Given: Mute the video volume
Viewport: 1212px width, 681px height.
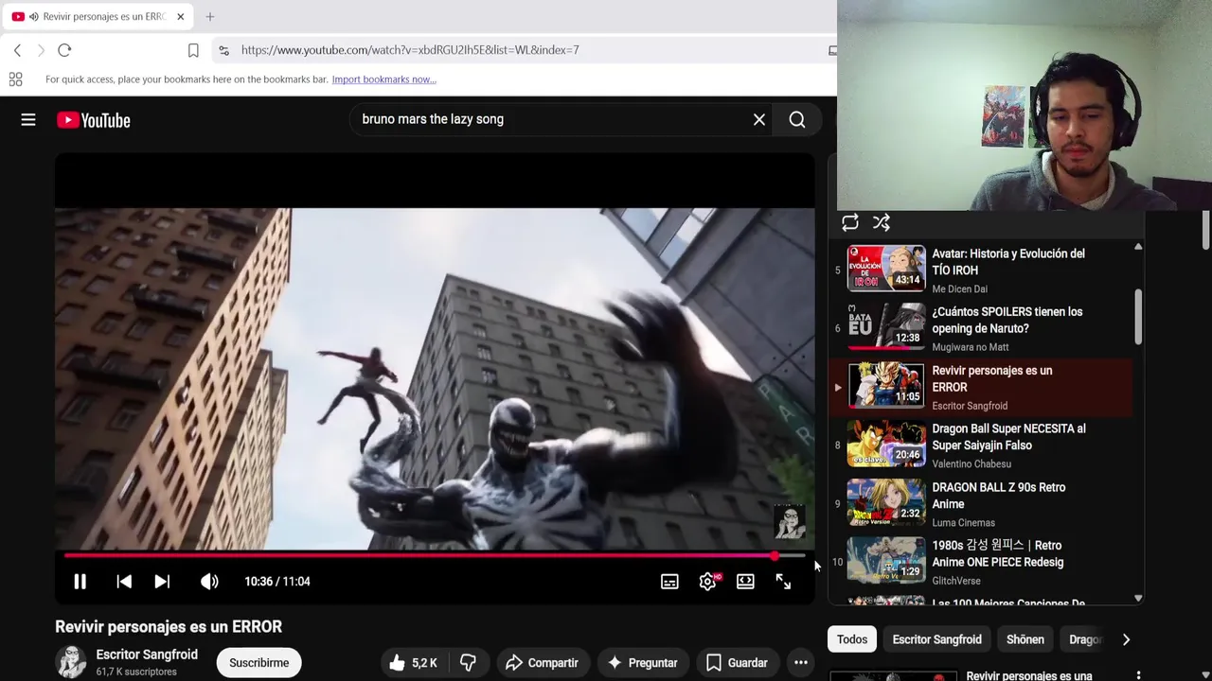Looking at the screenshot, I should pos(209,582).
